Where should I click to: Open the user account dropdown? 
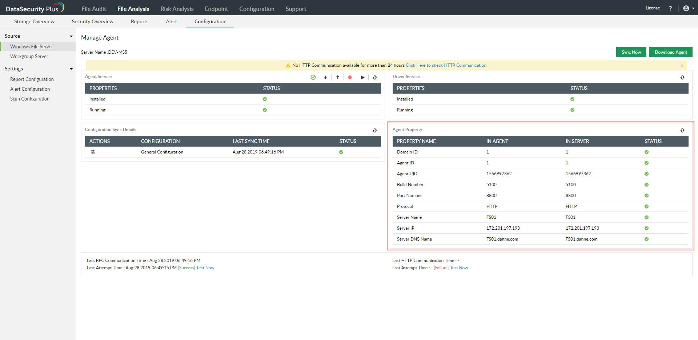pos(688,8)
